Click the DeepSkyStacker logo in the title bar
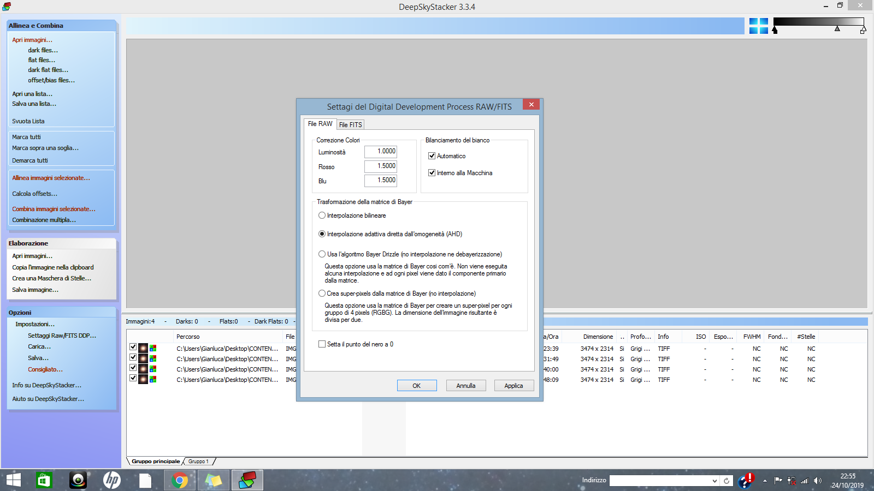This screenshot has height=491, width=874. (x=7, y=7)
